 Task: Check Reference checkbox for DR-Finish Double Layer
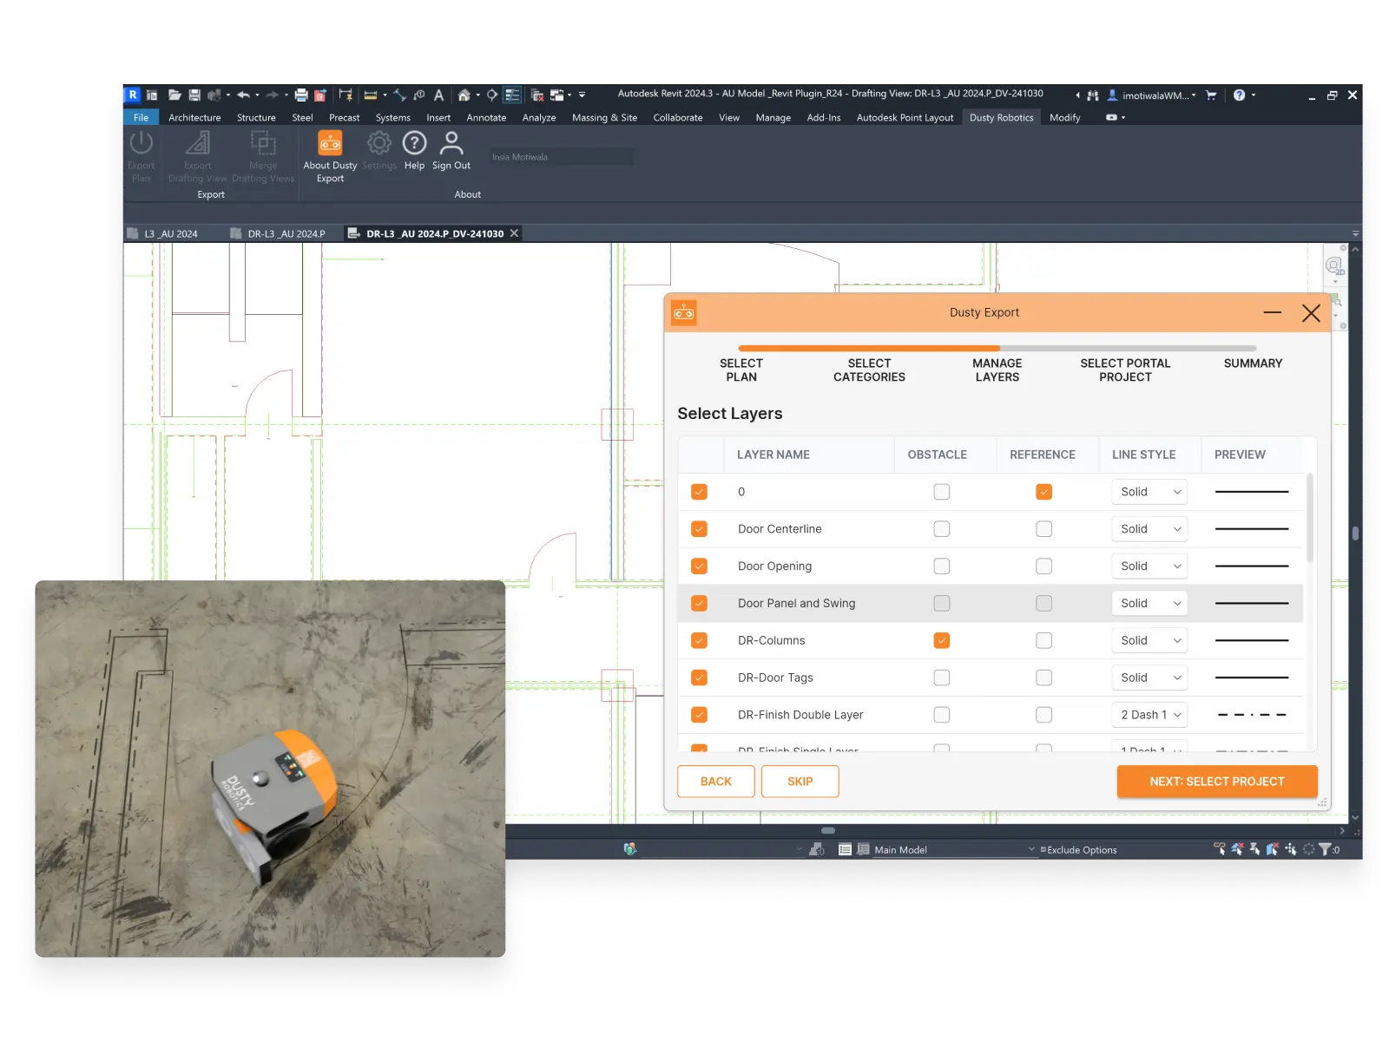click(x=1043, y=715)
